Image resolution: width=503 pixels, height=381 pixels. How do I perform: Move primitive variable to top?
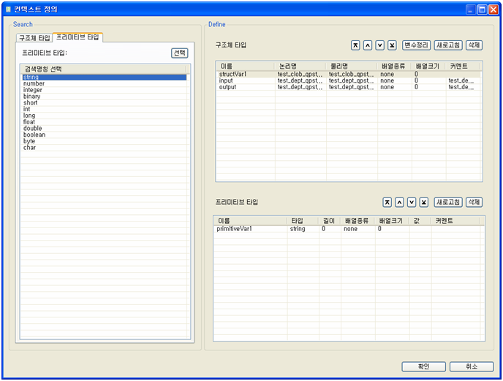pos(387,203)
